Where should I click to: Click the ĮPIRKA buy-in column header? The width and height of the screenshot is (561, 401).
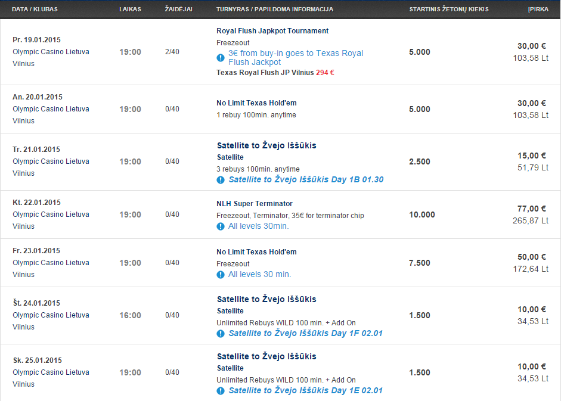tap(538, 10)
